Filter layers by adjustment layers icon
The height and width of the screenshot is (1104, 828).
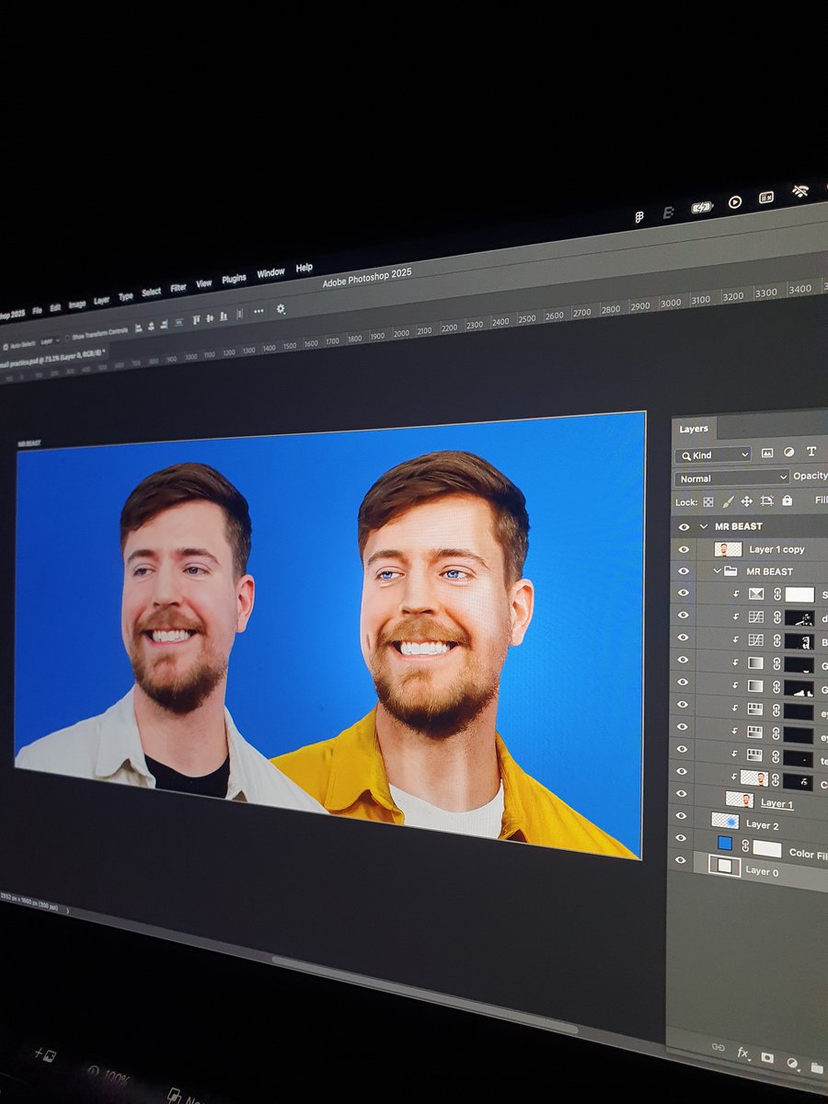click(x=788, y=452)
